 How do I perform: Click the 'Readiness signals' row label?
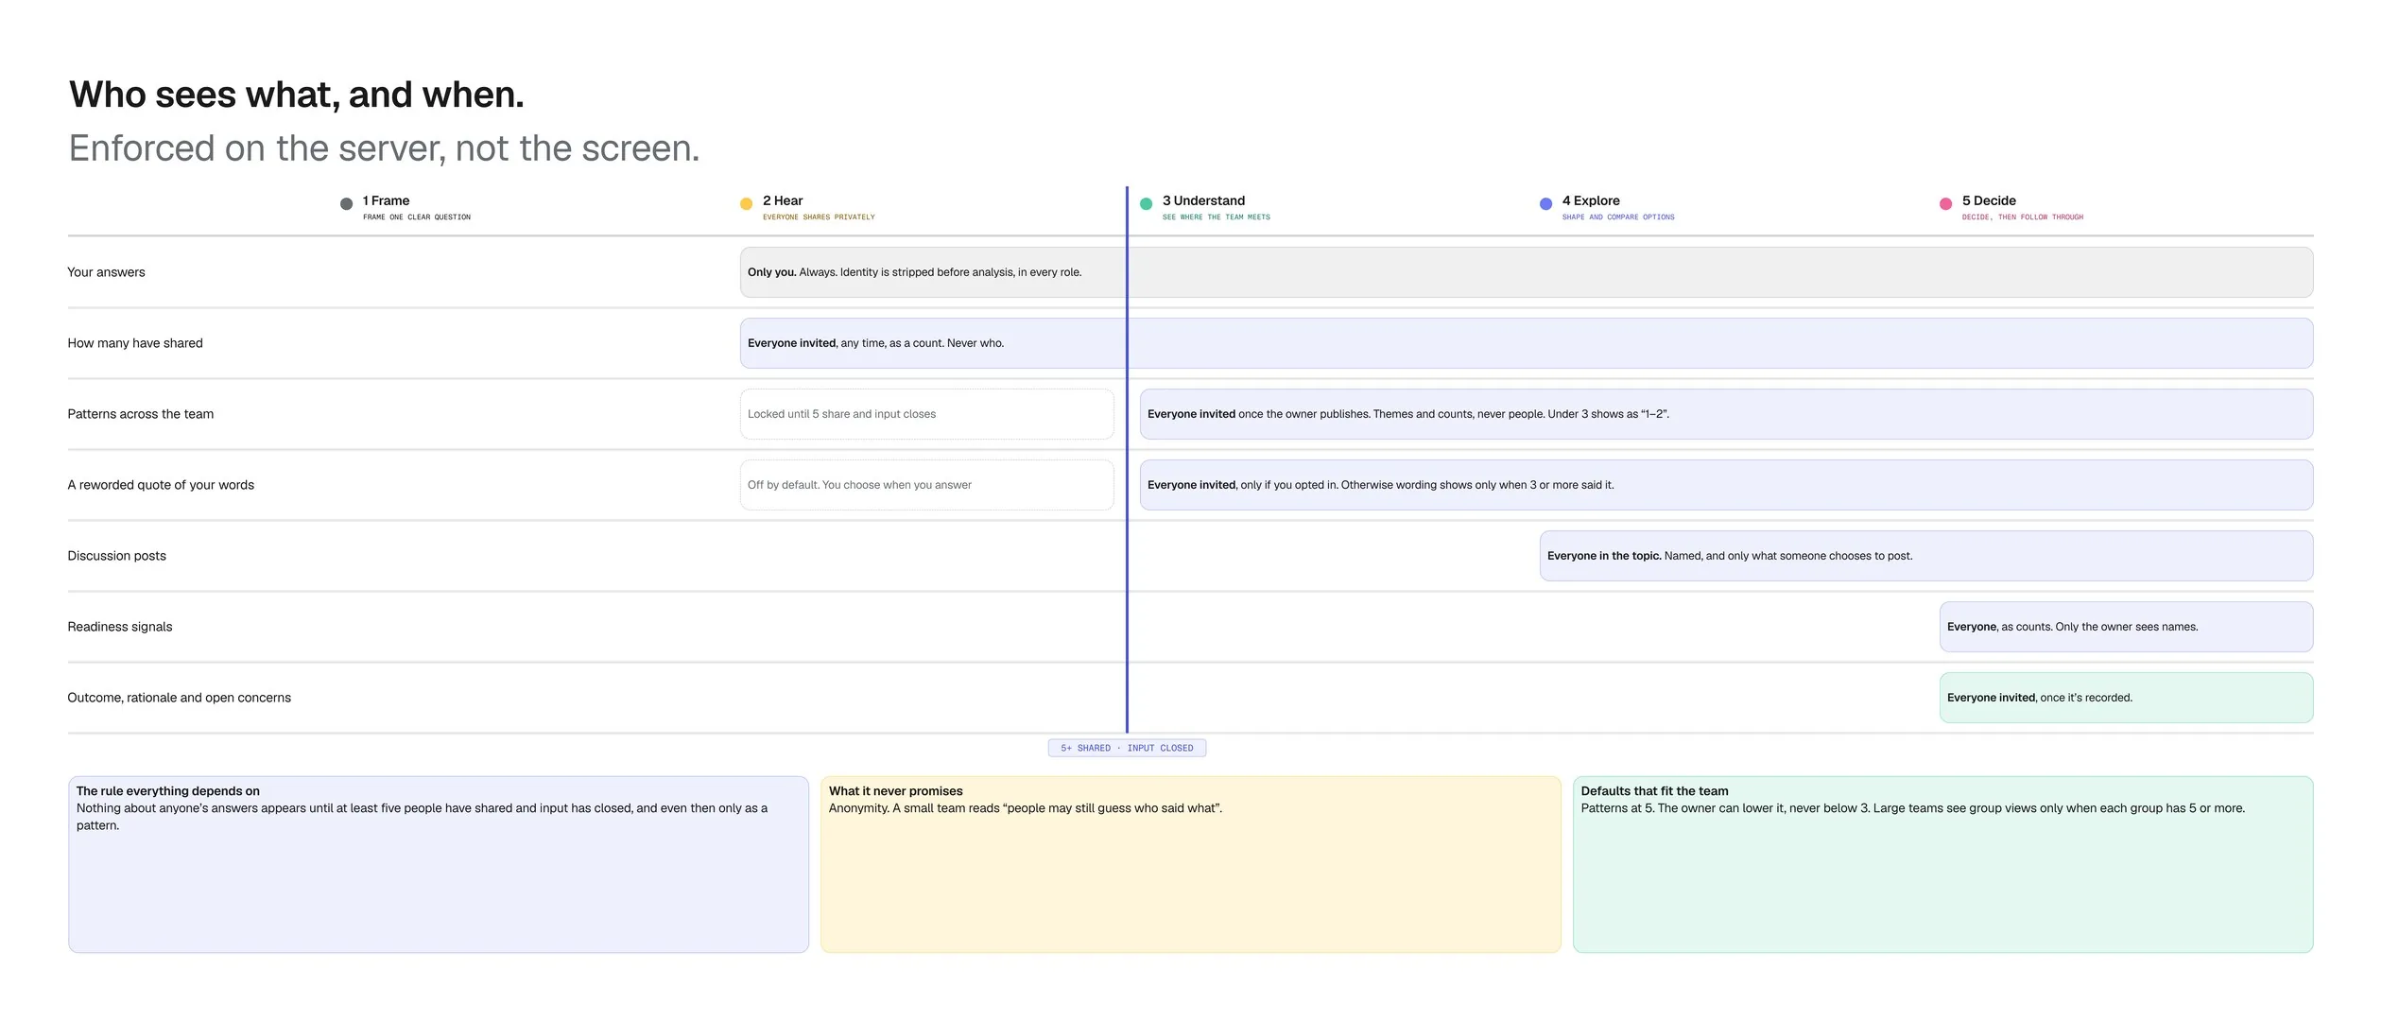click(x=120, y=627)
